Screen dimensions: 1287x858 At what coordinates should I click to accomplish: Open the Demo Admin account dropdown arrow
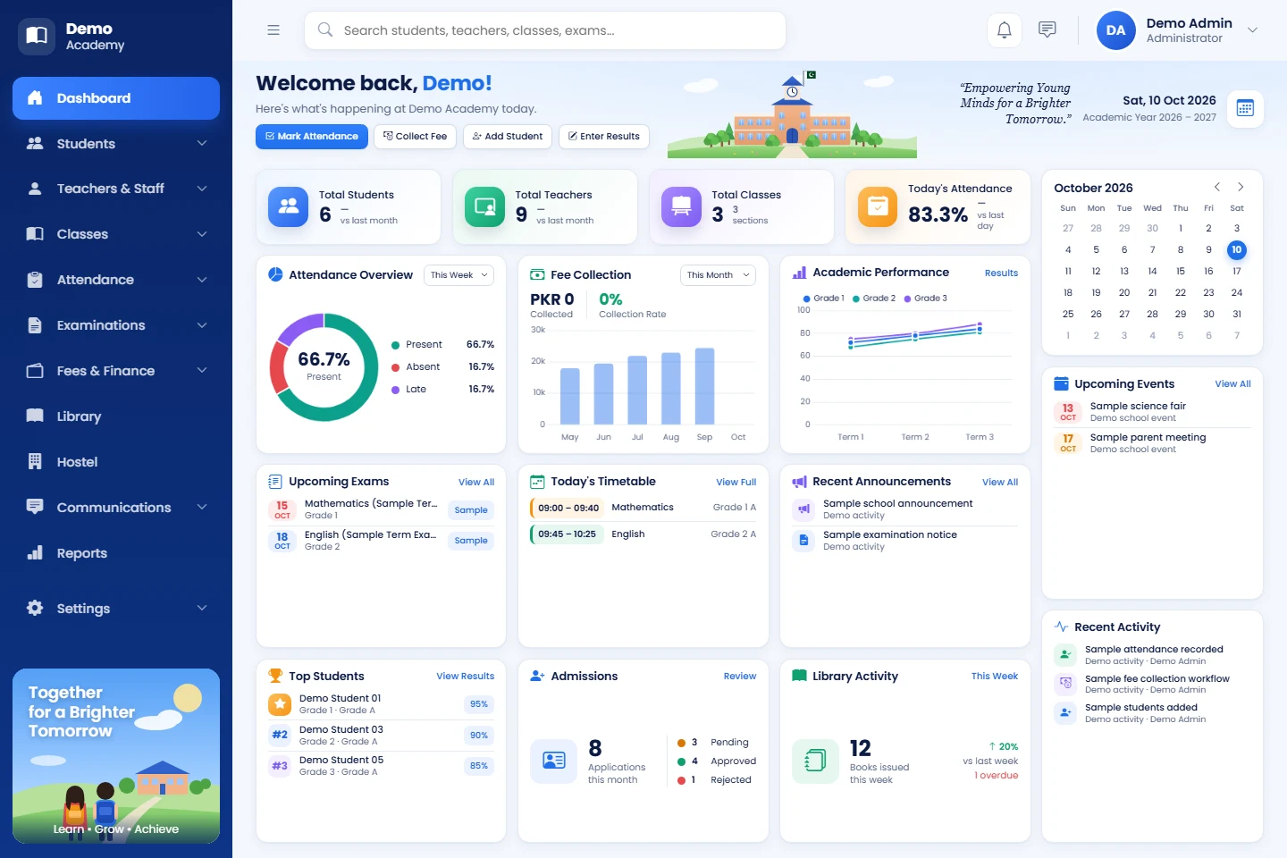(1252, 30)
